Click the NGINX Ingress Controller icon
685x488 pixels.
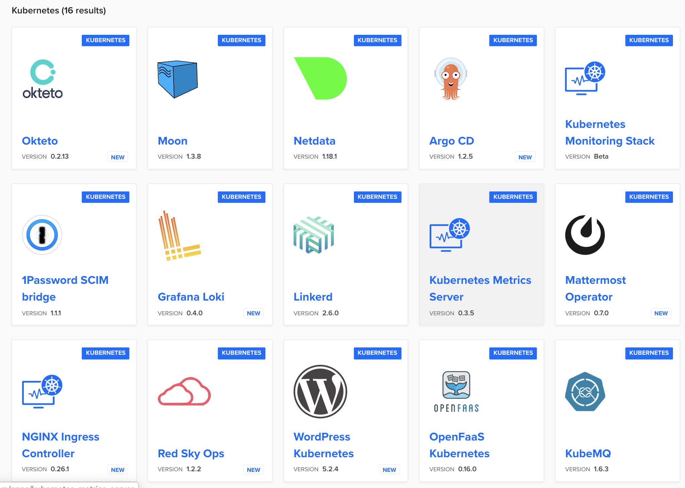pyautogui.click(x=42, y=392)
